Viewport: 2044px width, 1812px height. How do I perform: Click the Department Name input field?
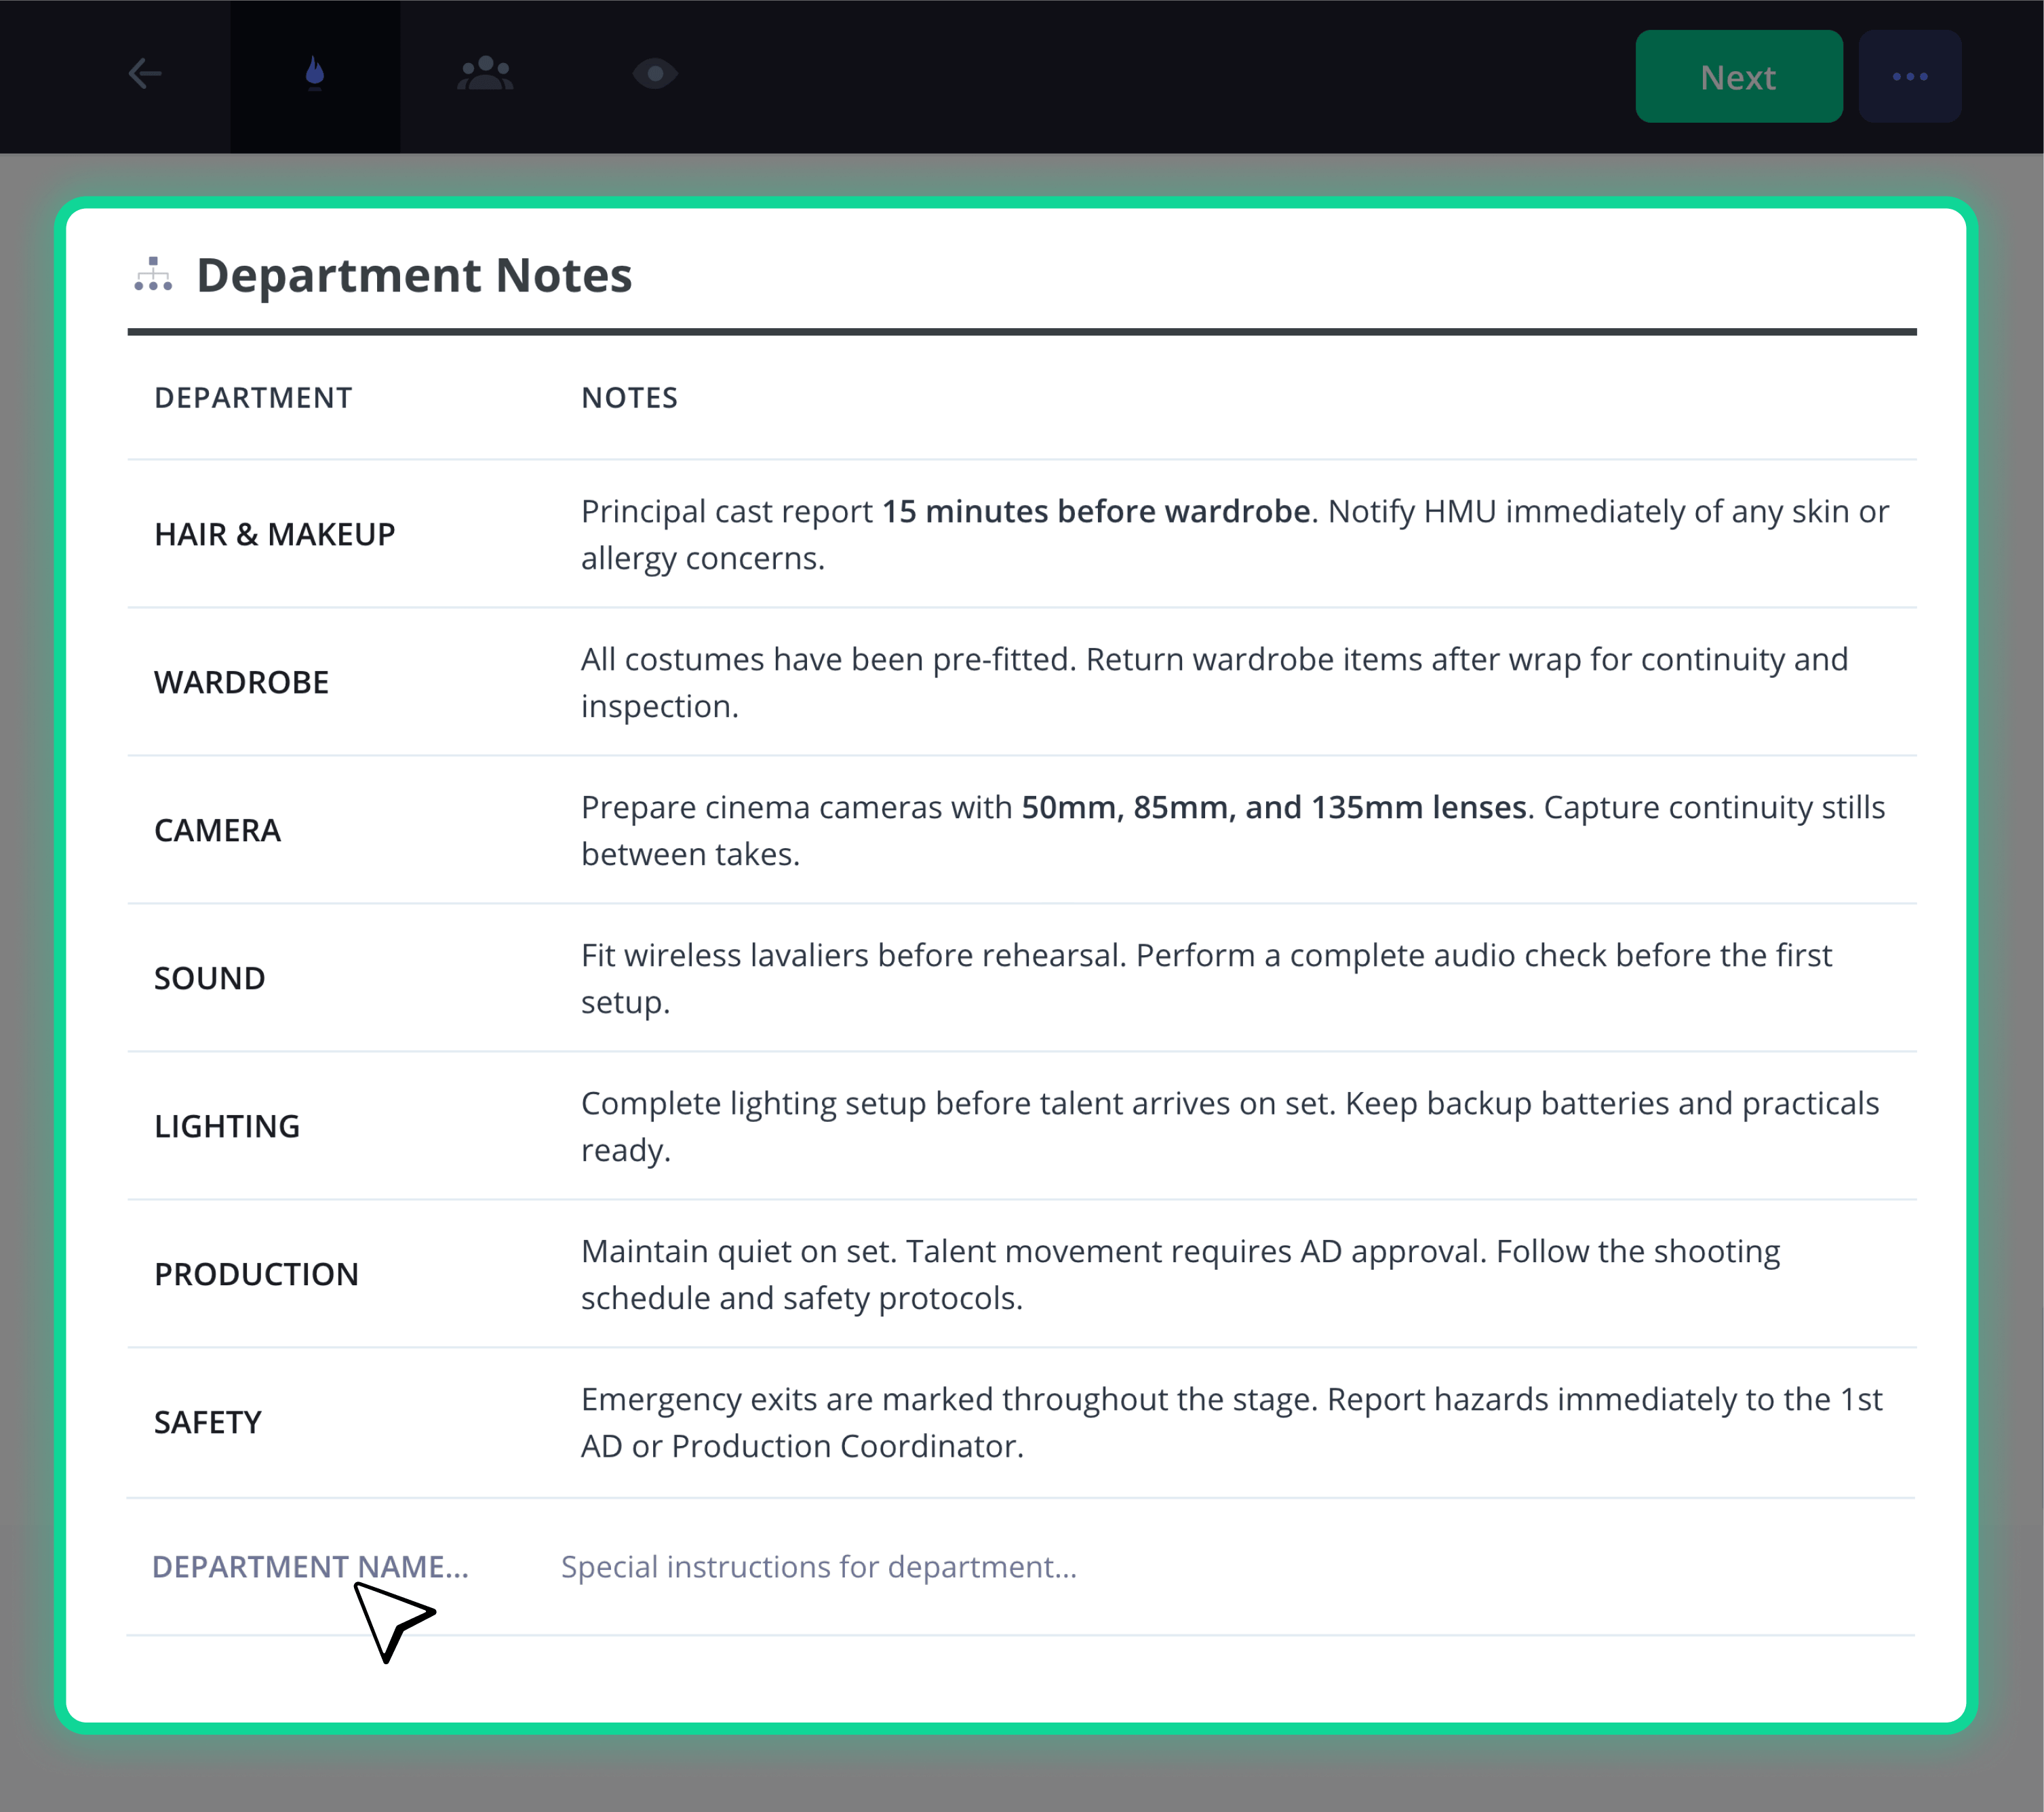click(x=310, y=1566)
